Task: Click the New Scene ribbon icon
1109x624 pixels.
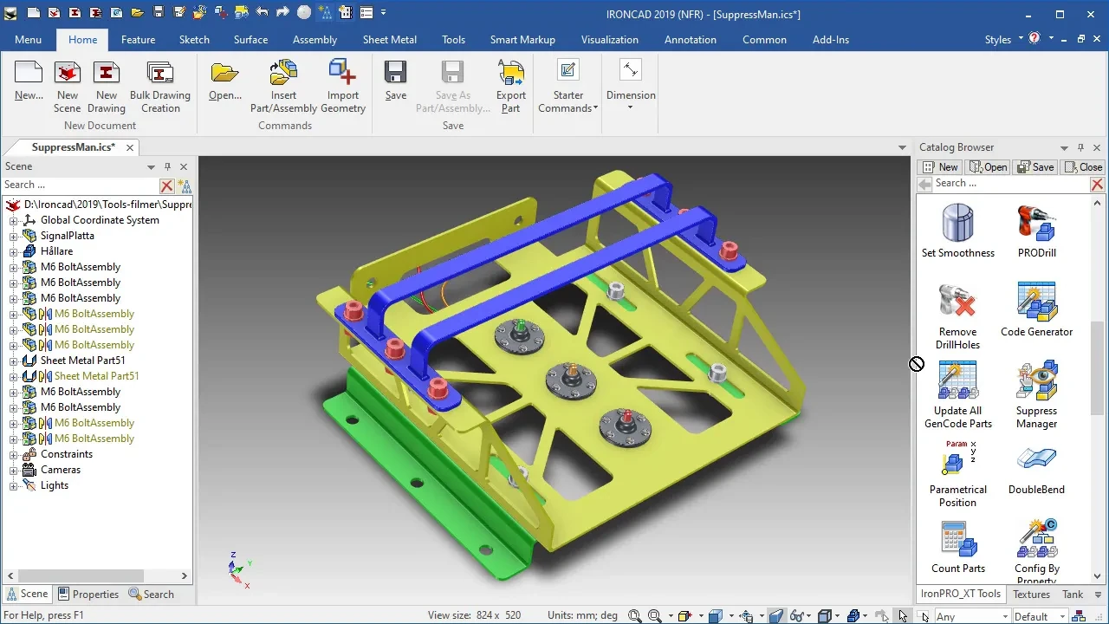Action: click(67, 87)
